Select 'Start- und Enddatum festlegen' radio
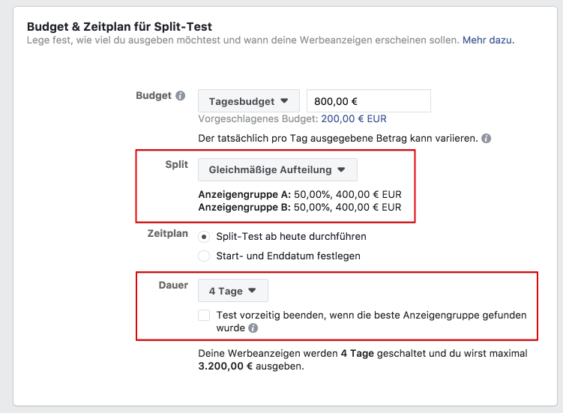This screenshot has height=413, width=563. [204, 256]
